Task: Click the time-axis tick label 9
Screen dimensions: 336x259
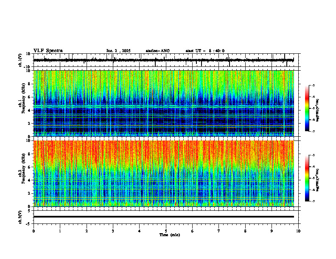Action: [272, 231]
